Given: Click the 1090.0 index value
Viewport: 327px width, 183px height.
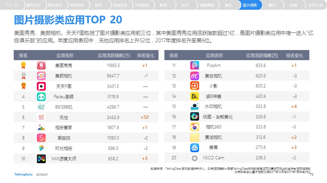Looking at the screenshot, I should 113,138.
